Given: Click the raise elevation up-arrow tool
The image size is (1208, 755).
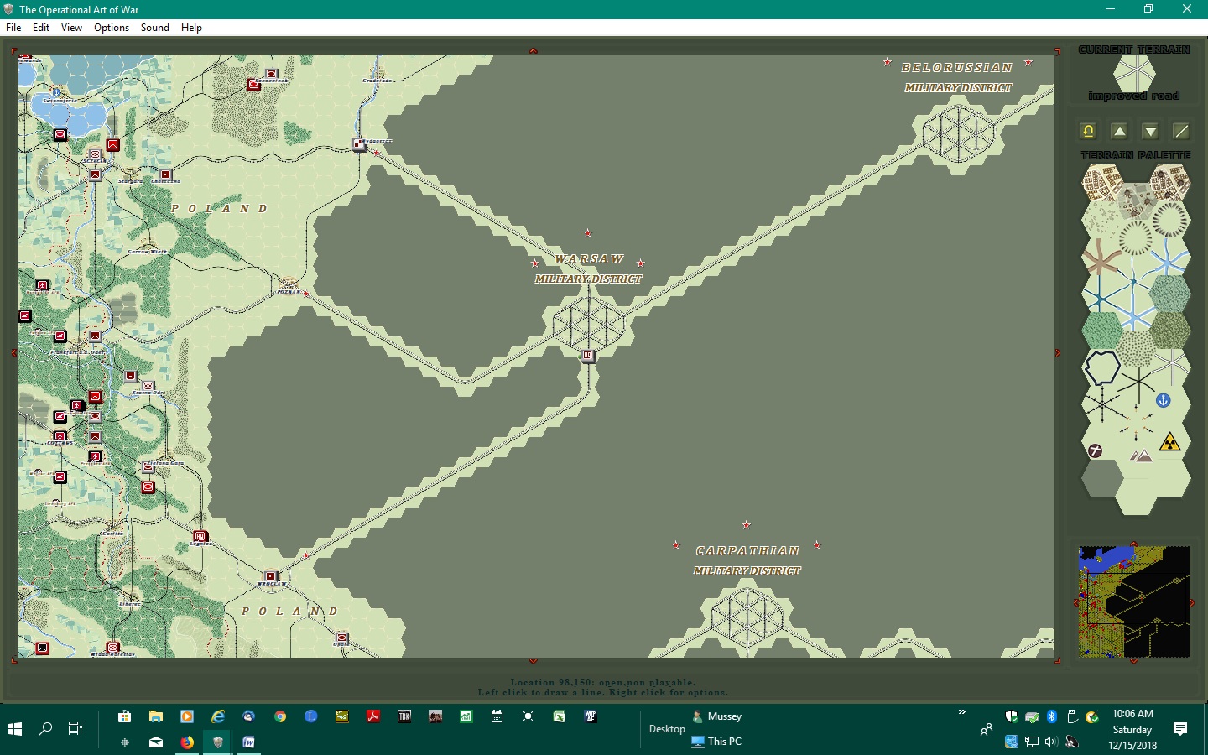Looking at the screenshot, I should (x=1119, y=131).
